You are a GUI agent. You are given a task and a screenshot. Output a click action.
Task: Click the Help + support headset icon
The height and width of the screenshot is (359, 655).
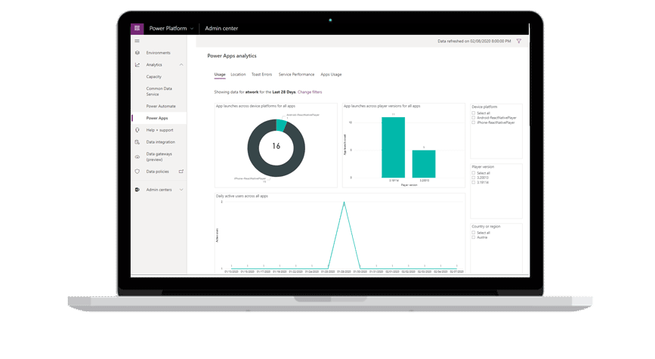pos(137,130)
